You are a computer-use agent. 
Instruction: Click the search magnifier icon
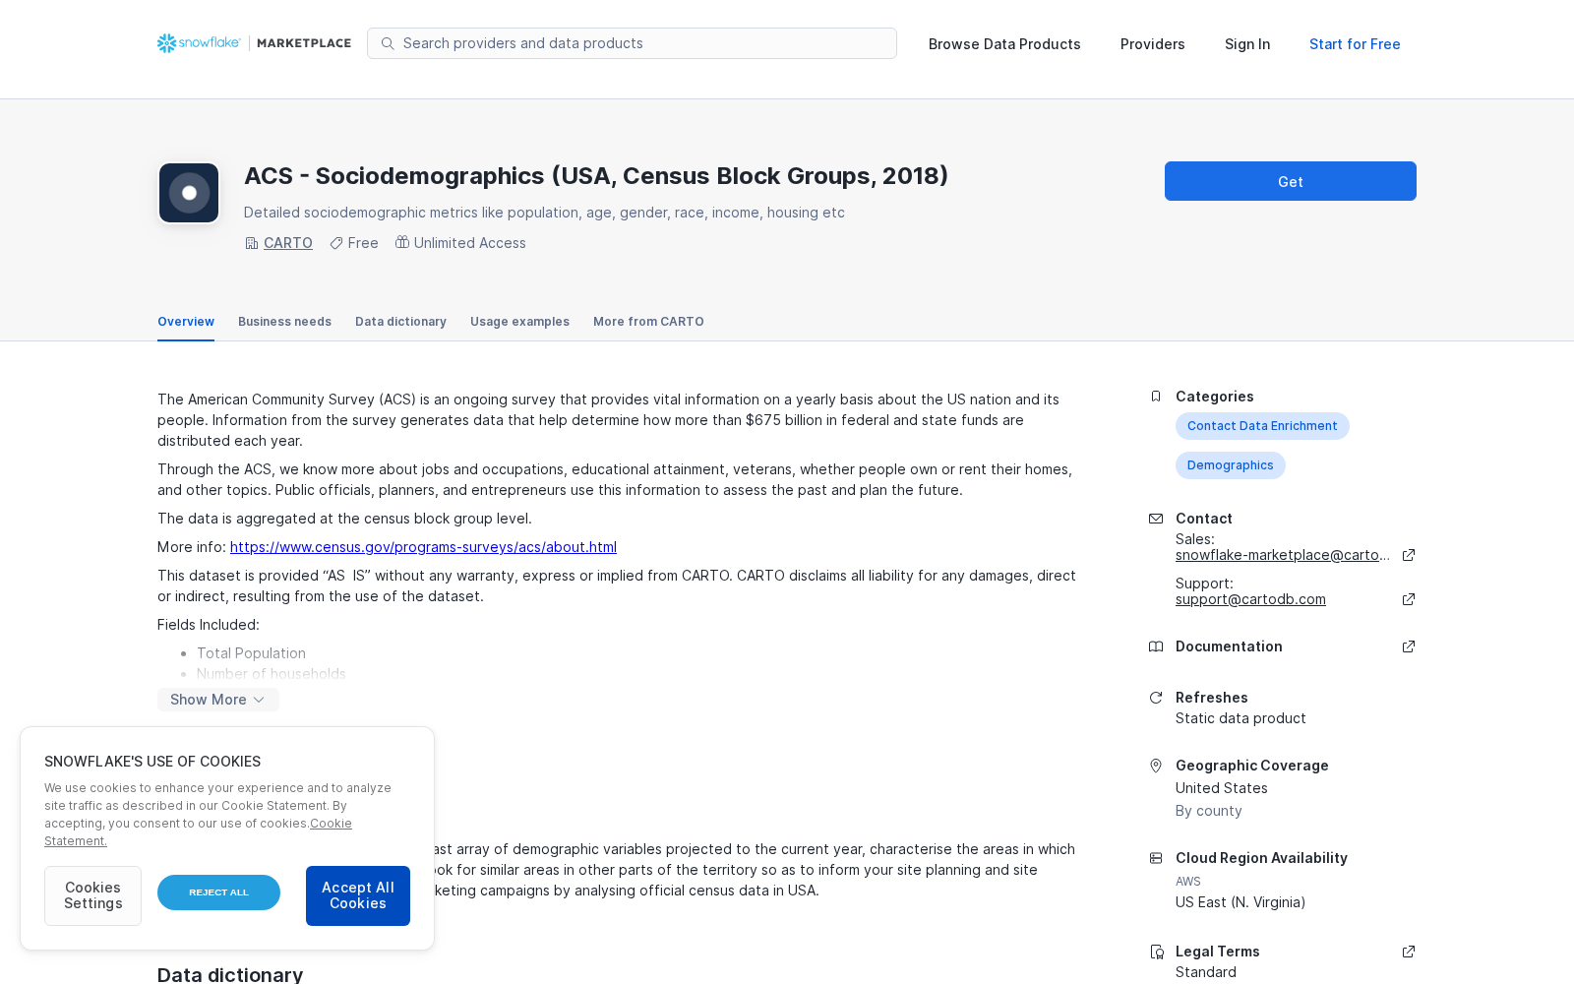(388, 43)
